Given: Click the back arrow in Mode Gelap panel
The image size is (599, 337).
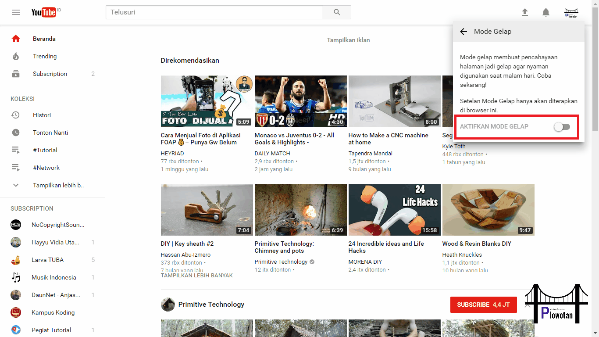Looking at the screenshot, I should (464, 31).
